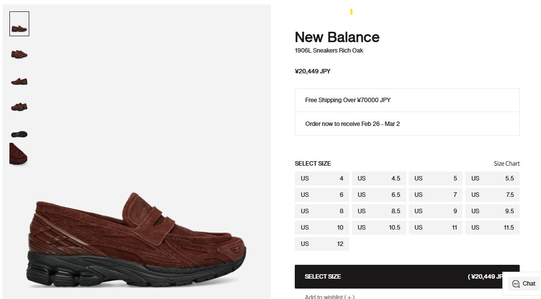The image size is (541, 299).
Task: Open the Size Chart link
Action: [506, 164]
